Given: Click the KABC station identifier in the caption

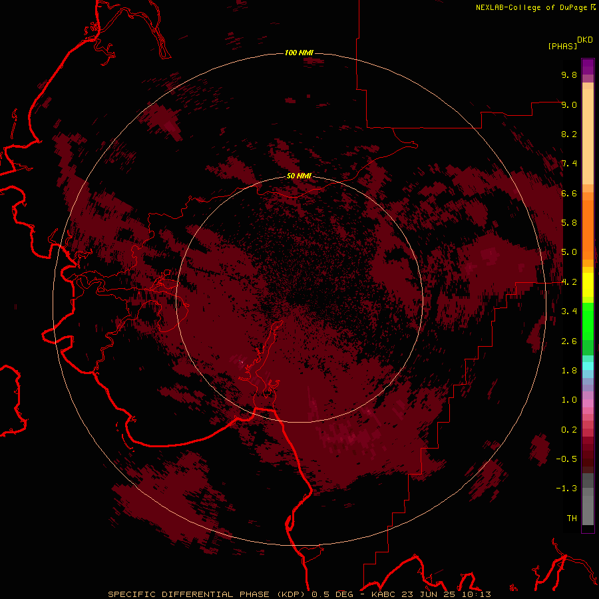Looking at the screenshot, I should (x=383, y=594).
